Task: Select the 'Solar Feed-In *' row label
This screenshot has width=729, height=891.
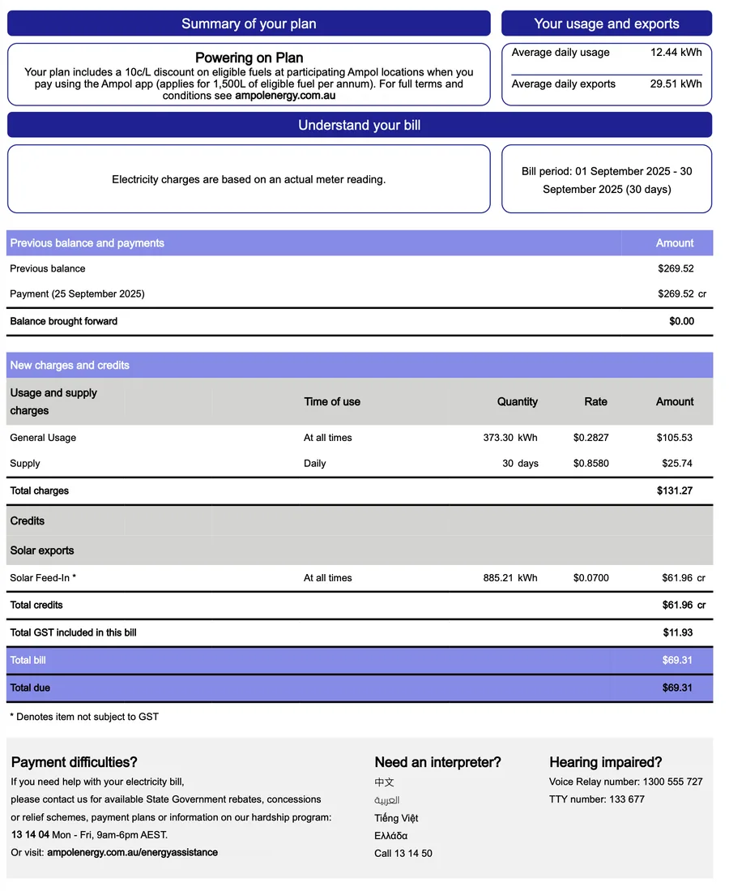Action: pyautogui.click(x=43, y=578)
